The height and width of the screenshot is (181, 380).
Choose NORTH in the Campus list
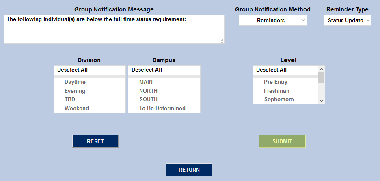coord(148,91)
